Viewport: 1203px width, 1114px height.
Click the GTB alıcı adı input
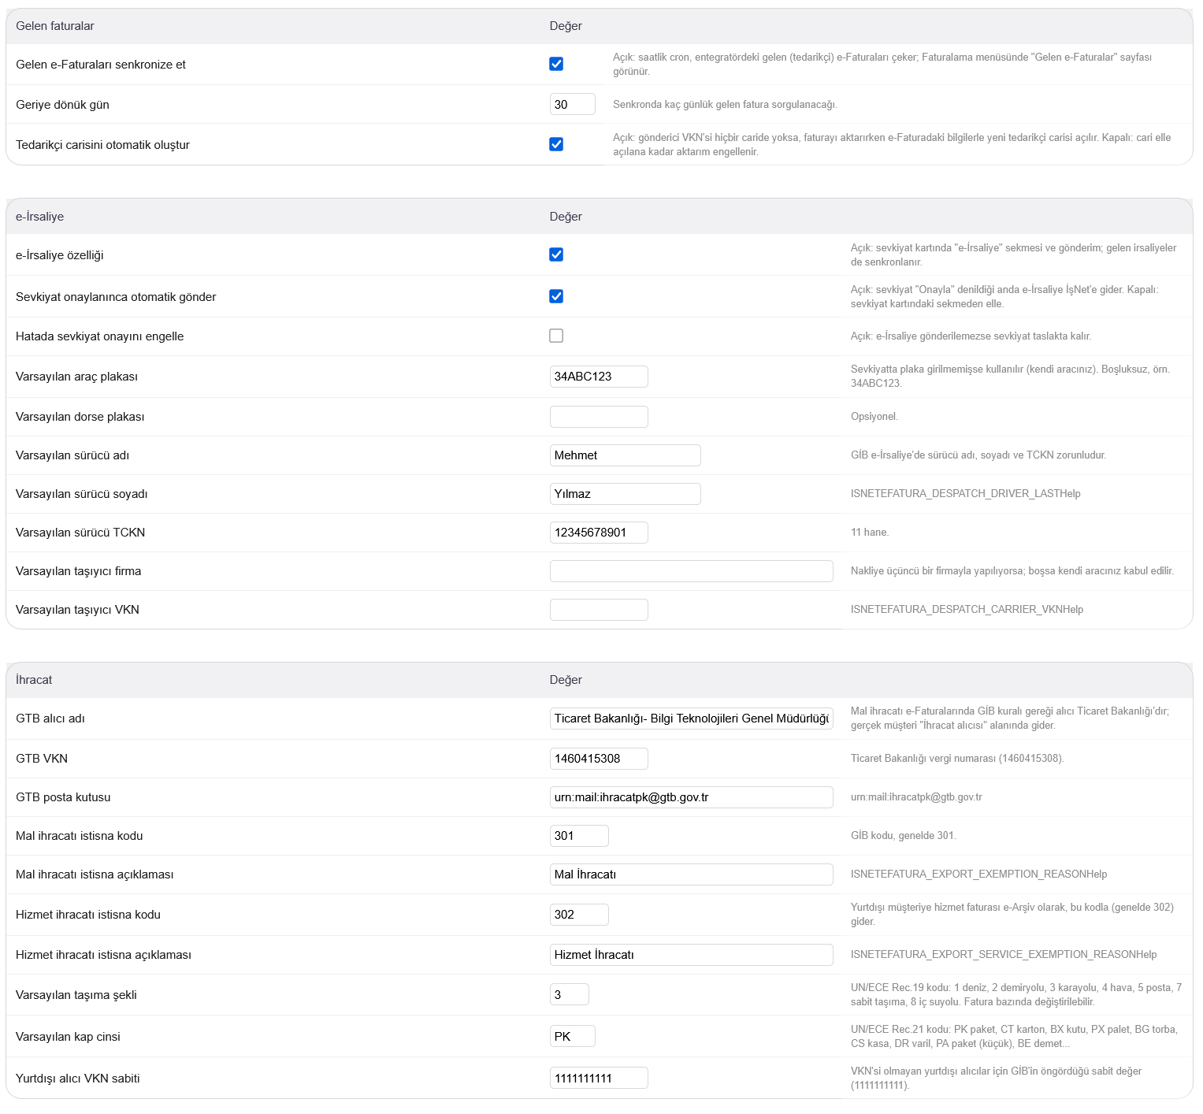click(691, 719)
